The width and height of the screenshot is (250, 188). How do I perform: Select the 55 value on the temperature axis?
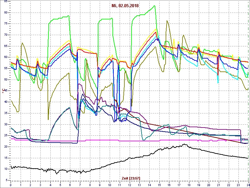(5, 68)
